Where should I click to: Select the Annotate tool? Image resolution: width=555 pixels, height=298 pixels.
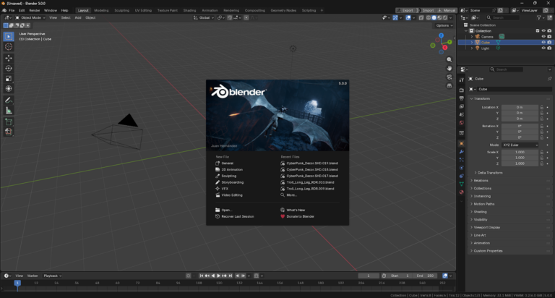click(9, 100)
